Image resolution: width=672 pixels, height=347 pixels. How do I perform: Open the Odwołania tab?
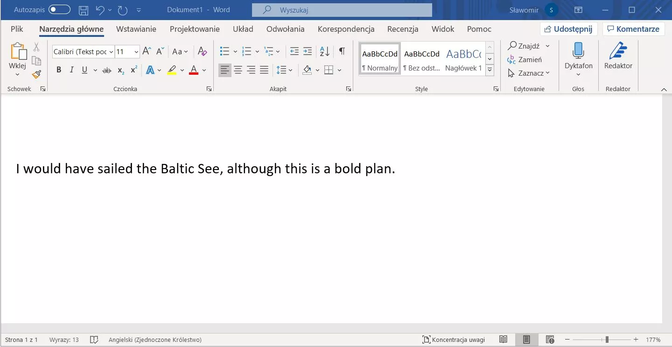pyautogui.click(x=286, y=29)
